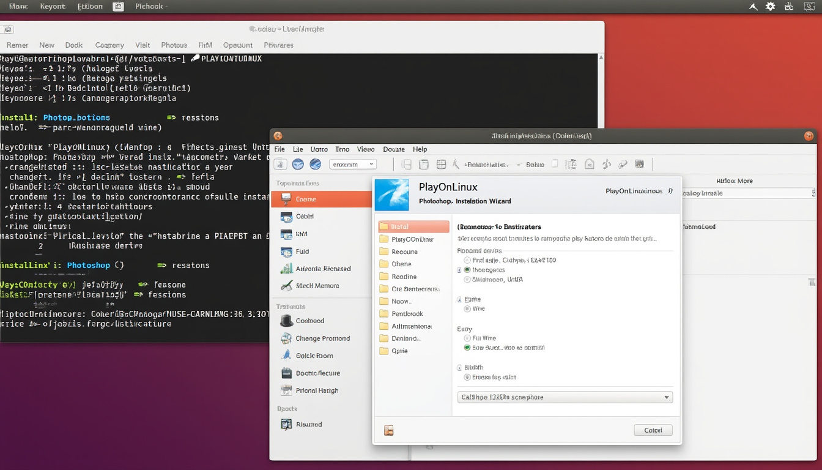Open the small combo box in PlayOnLinux toolbar
822x470 pixels.
click(x=353, y=164)
